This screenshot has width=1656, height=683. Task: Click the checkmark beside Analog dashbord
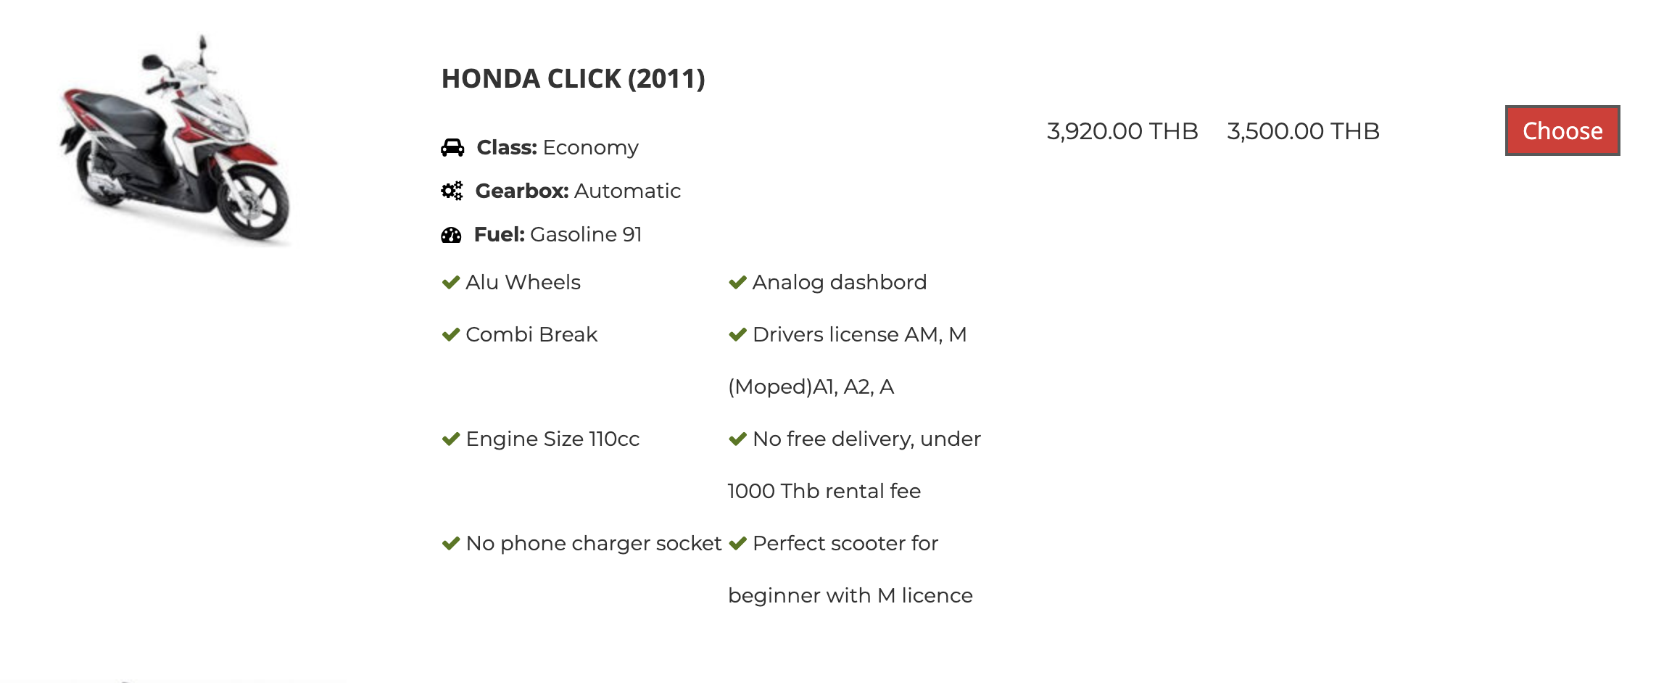click(737, 282)
